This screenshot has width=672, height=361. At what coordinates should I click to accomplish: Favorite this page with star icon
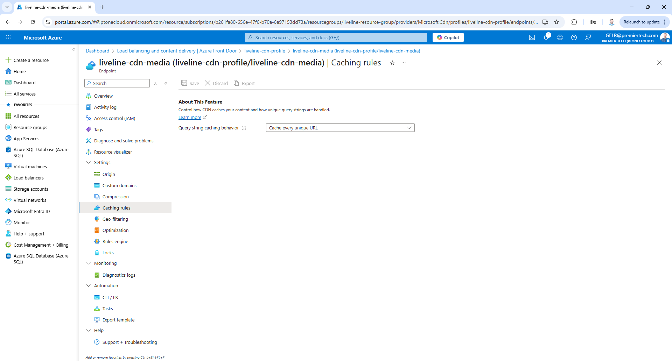392,63
